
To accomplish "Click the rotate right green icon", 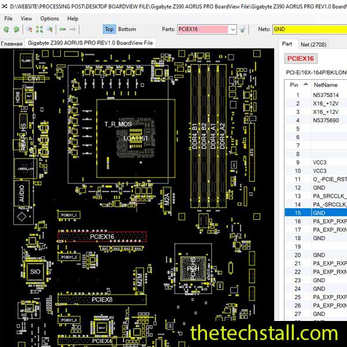I will click(x=16, y=29).
